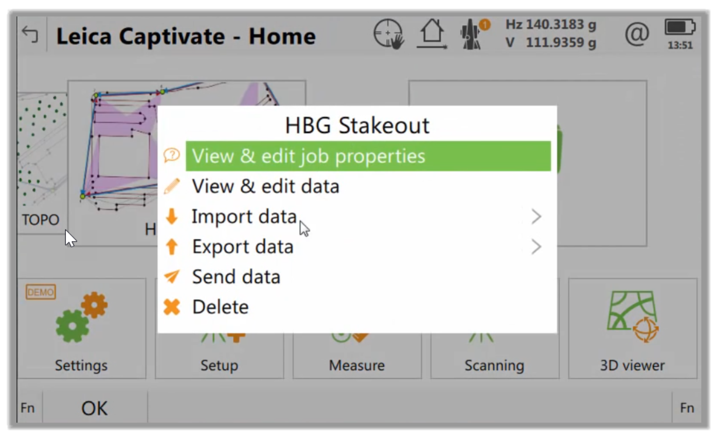Open the Settings gear tile
Viewport: 717px width, 438px height.
pyautogui.click(x=82, y=328)
